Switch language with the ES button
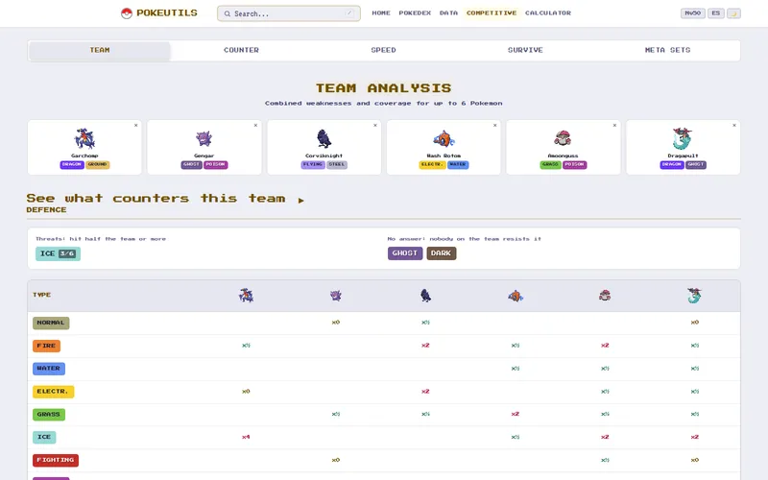 [715, 13]
